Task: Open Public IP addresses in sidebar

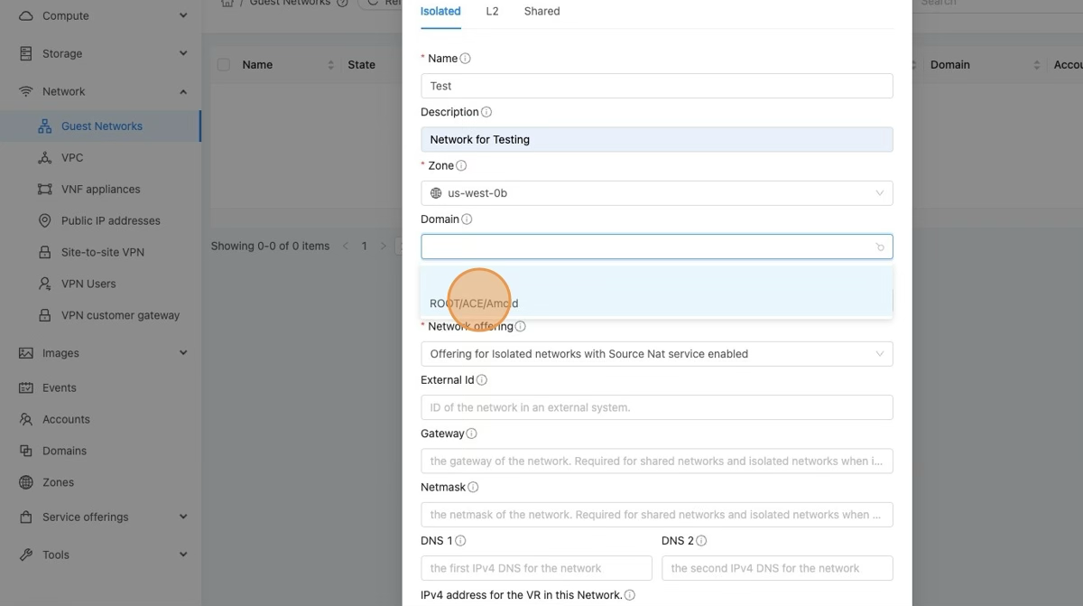Action: 110,220
